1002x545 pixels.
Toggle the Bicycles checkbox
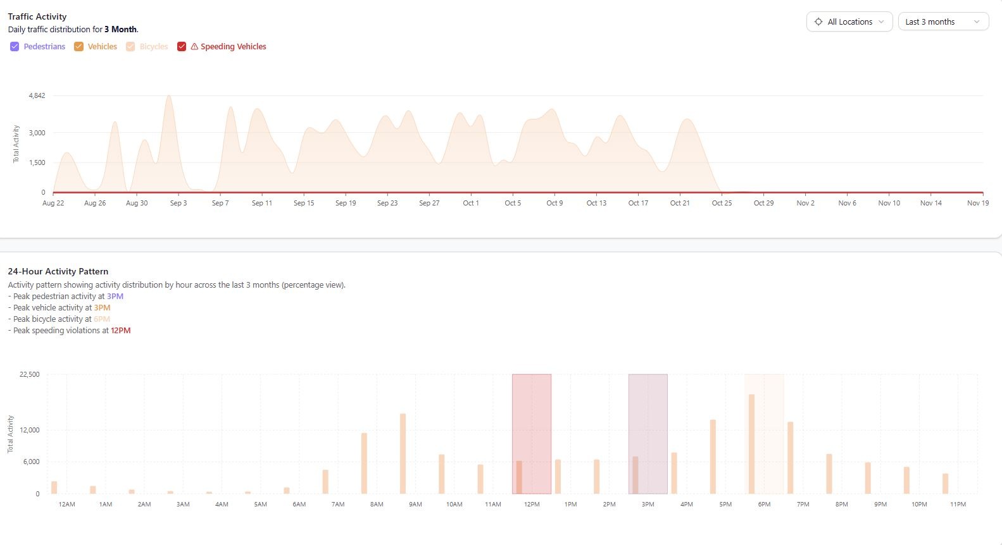[130, 47]
